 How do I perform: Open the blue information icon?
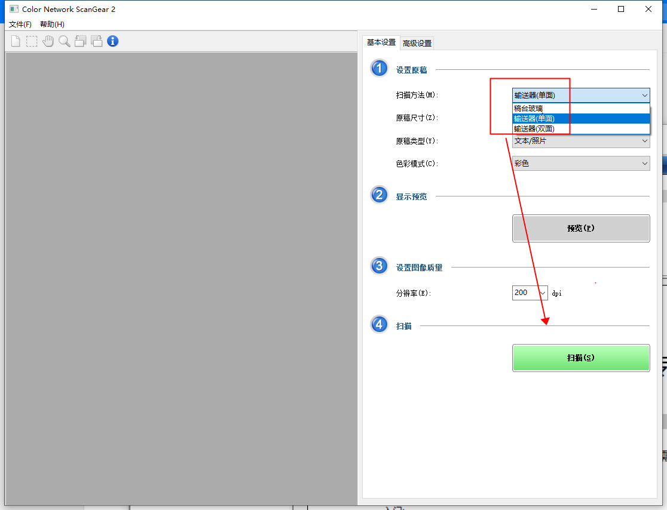(x=112, y=41)
